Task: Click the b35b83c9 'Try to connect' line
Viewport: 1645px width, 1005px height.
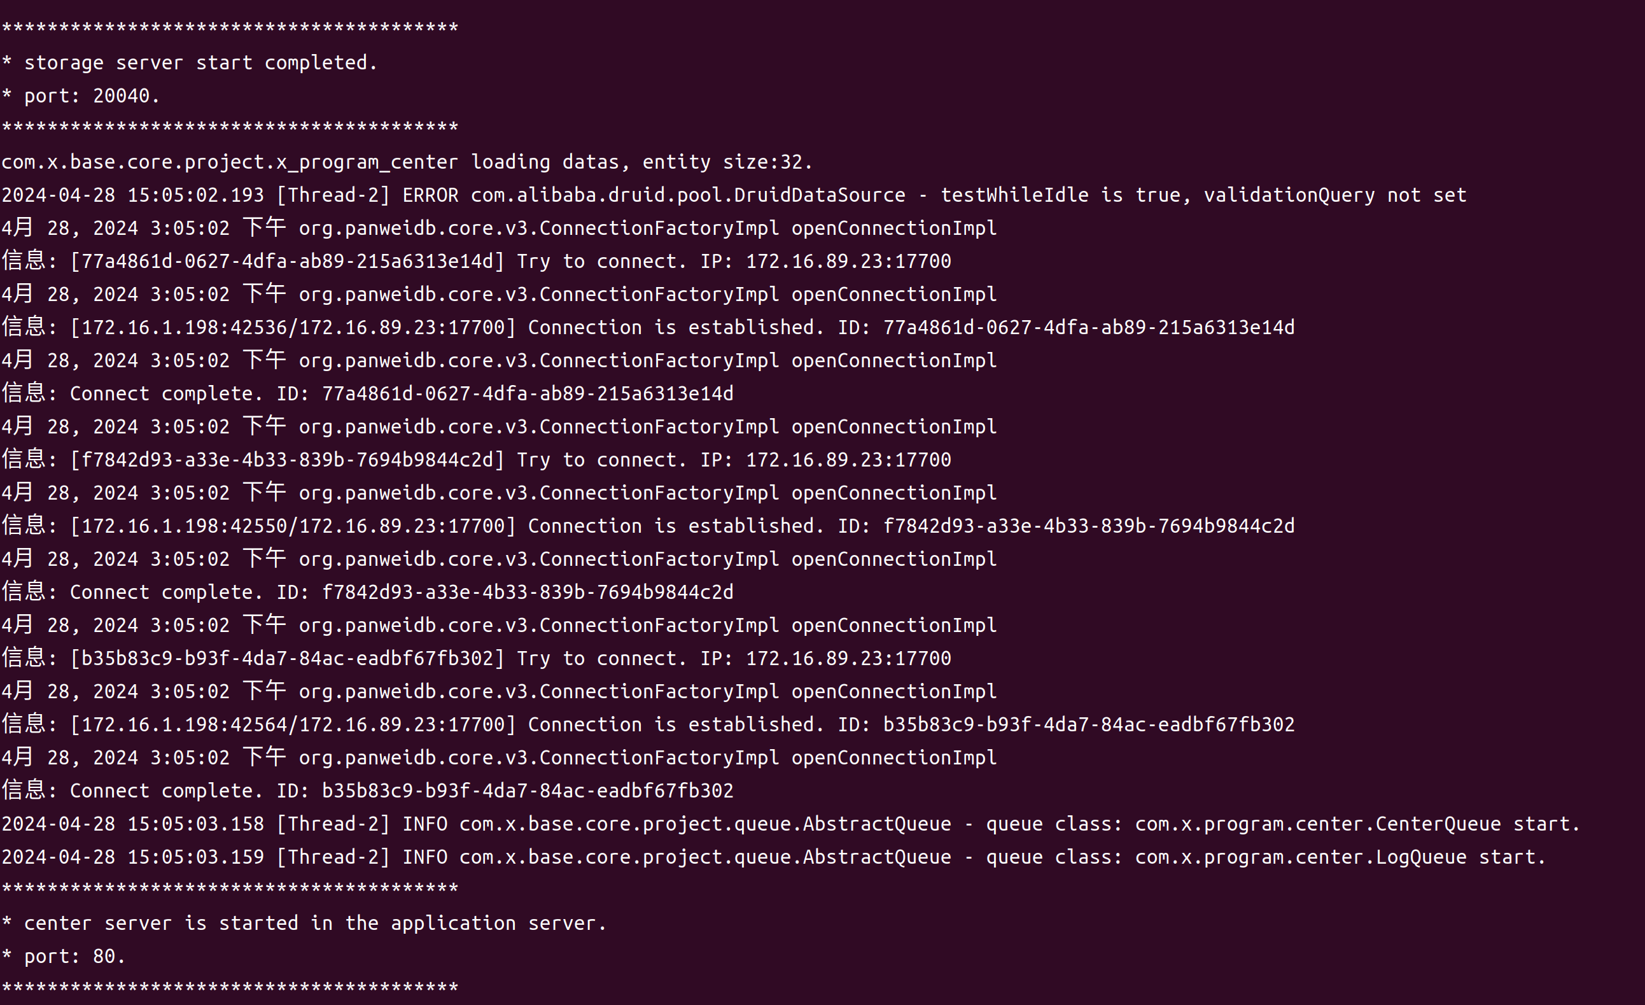Action: pos(476,657)
